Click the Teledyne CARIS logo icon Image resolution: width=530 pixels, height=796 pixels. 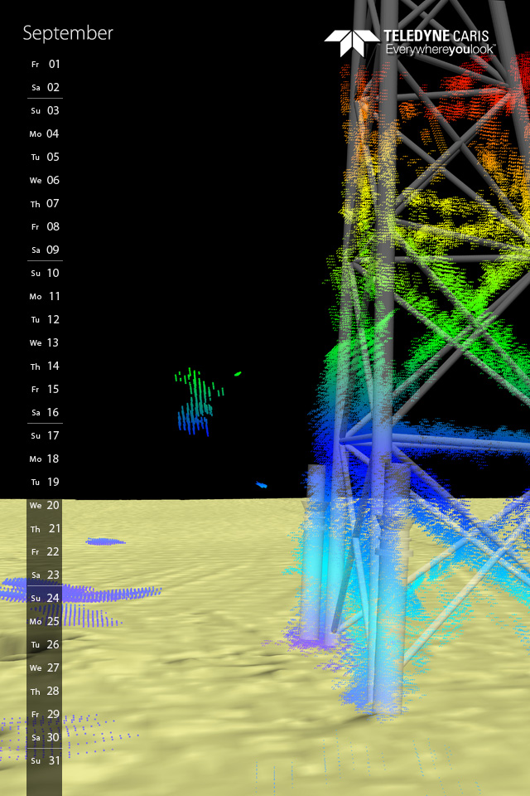[x=352, y=42]
